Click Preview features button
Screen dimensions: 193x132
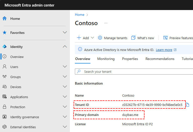(x=178, y=38)
